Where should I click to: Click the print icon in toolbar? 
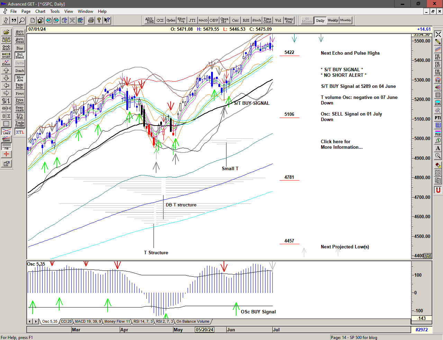(91, 20)
